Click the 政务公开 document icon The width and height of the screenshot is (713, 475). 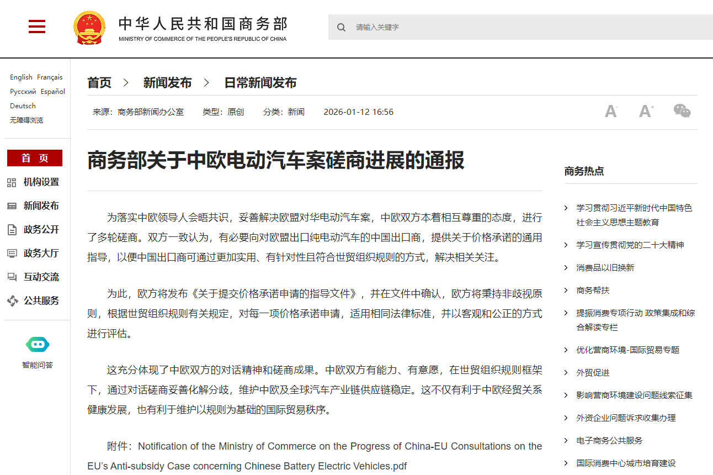pos(12,229)
